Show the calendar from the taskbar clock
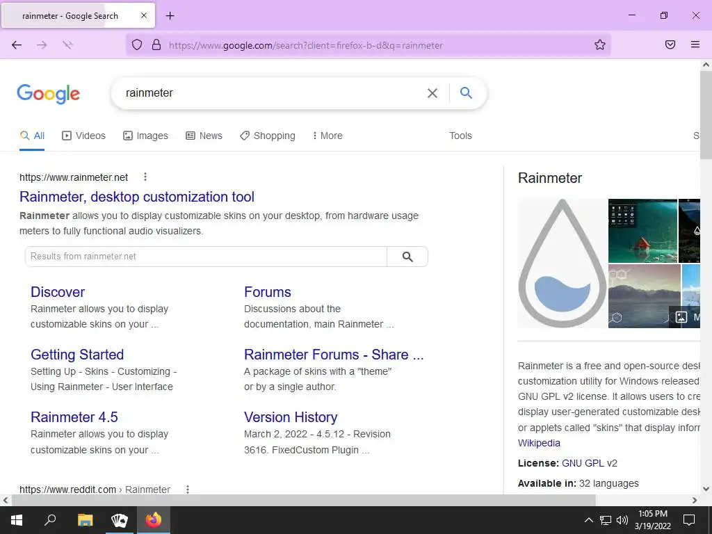The height and width of the screenshot is (534, 712). point(652,520)
